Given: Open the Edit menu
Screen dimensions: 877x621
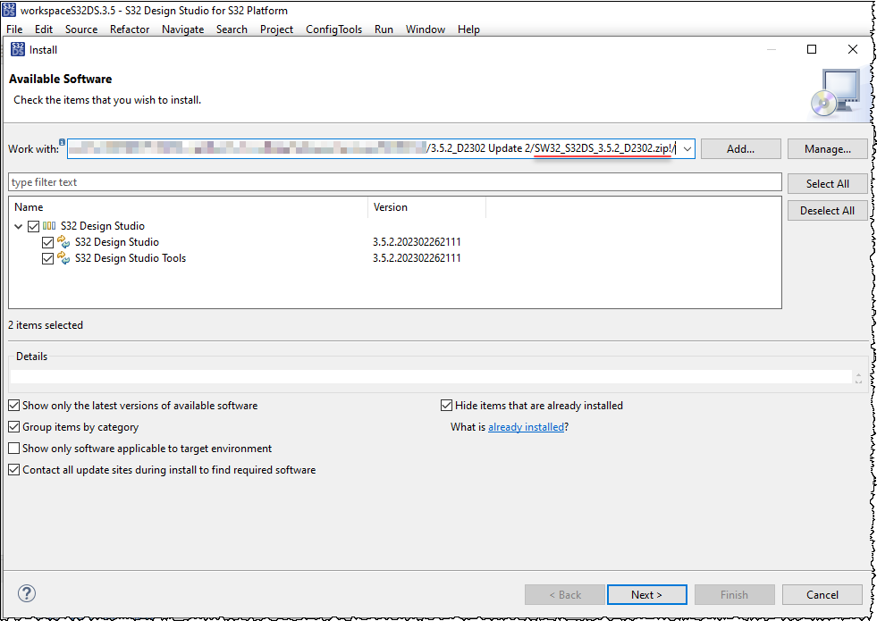Looking at the screenshot, I should point(44,29).
